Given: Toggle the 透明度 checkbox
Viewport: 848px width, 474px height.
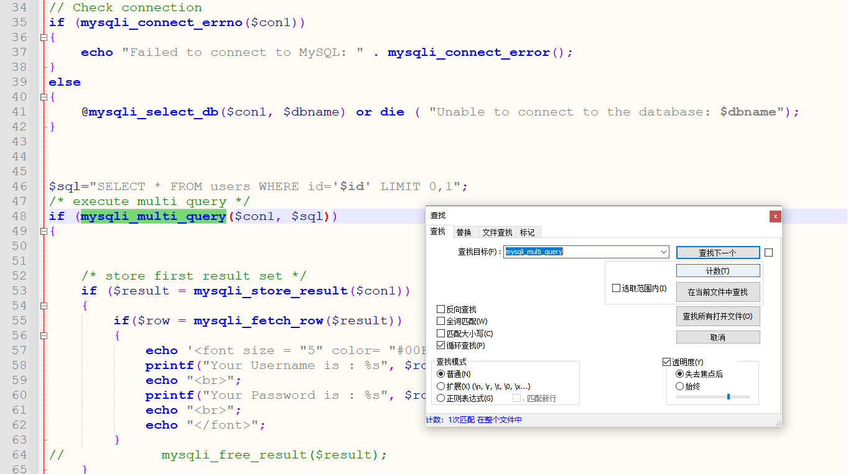Looking at the screenshot, I should [x=667, y=362].
